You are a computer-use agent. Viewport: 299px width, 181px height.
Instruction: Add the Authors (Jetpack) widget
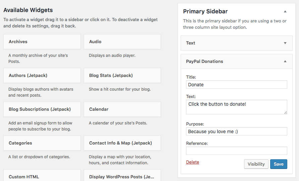[x=42, y=76]
